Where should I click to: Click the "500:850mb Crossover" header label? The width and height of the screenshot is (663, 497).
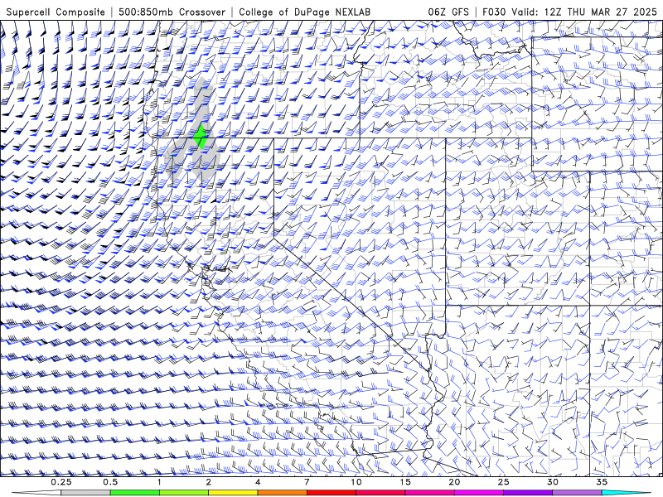point(172,12)
